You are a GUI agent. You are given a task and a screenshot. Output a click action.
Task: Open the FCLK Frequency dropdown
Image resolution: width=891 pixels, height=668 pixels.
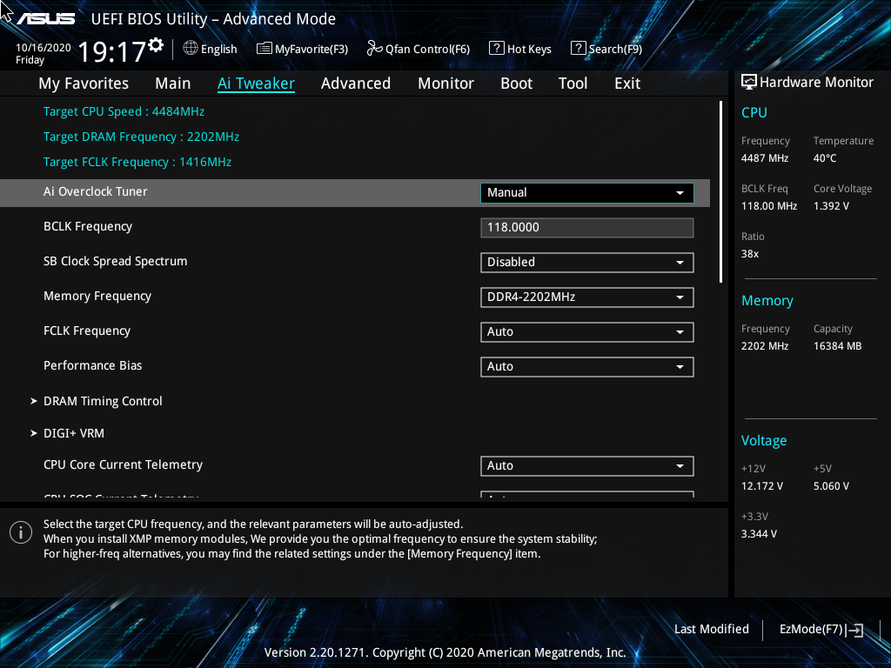click(x=587, y=331)
